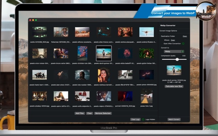The image size is (218, 136).
Task: Select the pexels-lola-russian thumbnail
Action: point(82,75)
